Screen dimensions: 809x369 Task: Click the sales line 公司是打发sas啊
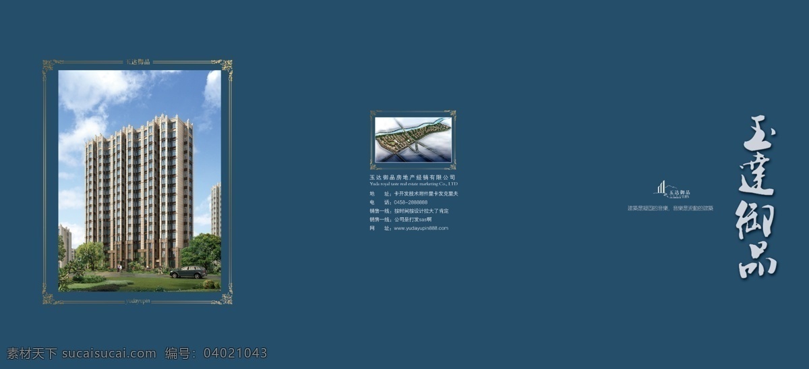[413, 219]
